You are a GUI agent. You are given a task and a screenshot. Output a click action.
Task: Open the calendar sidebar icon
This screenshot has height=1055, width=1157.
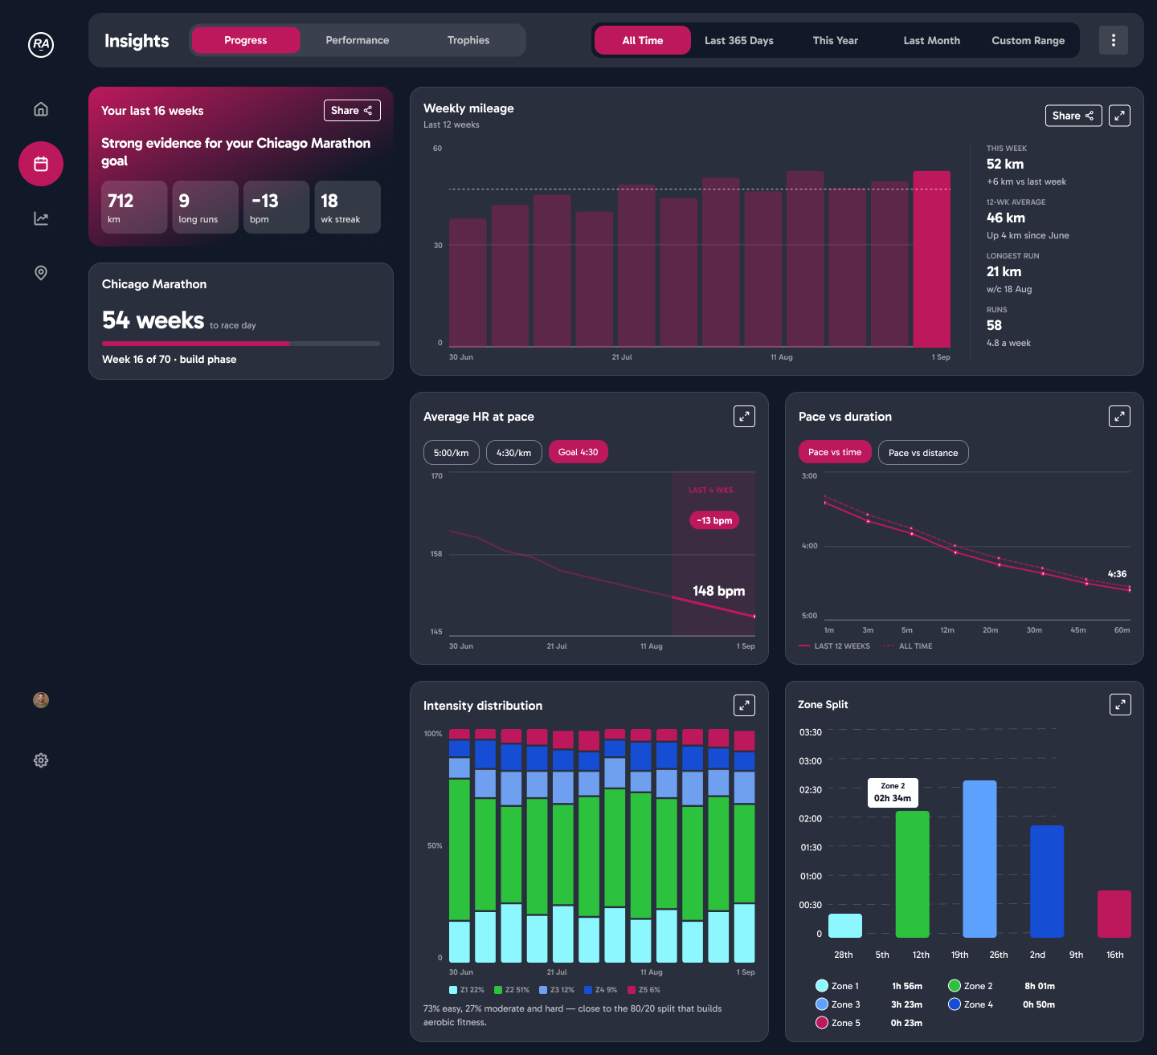point(41,164)
